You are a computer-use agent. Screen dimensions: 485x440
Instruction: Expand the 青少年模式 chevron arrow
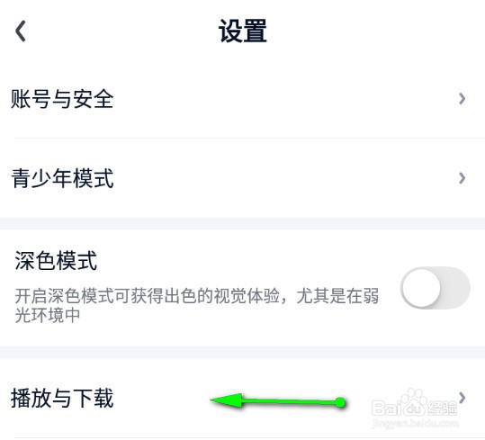coord(462,178)
